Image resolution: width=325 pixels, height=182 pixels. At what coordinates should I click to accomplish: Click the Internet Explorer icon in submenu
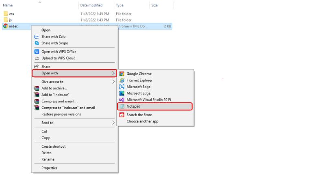coord(122,80)
